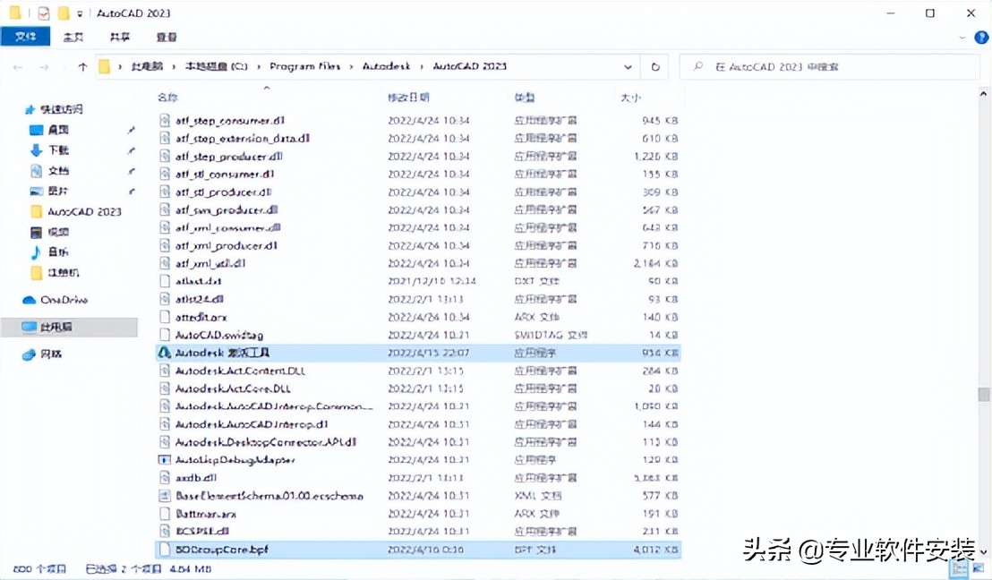Click the new folder icon in title bar

64,13
